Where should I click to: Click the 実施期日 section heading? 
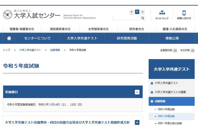11,92
